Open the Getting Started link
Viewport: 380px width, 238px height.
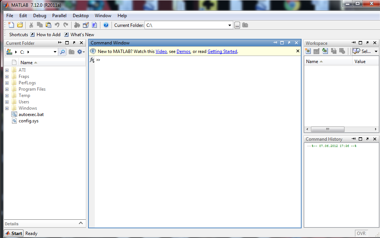[222, 51]
